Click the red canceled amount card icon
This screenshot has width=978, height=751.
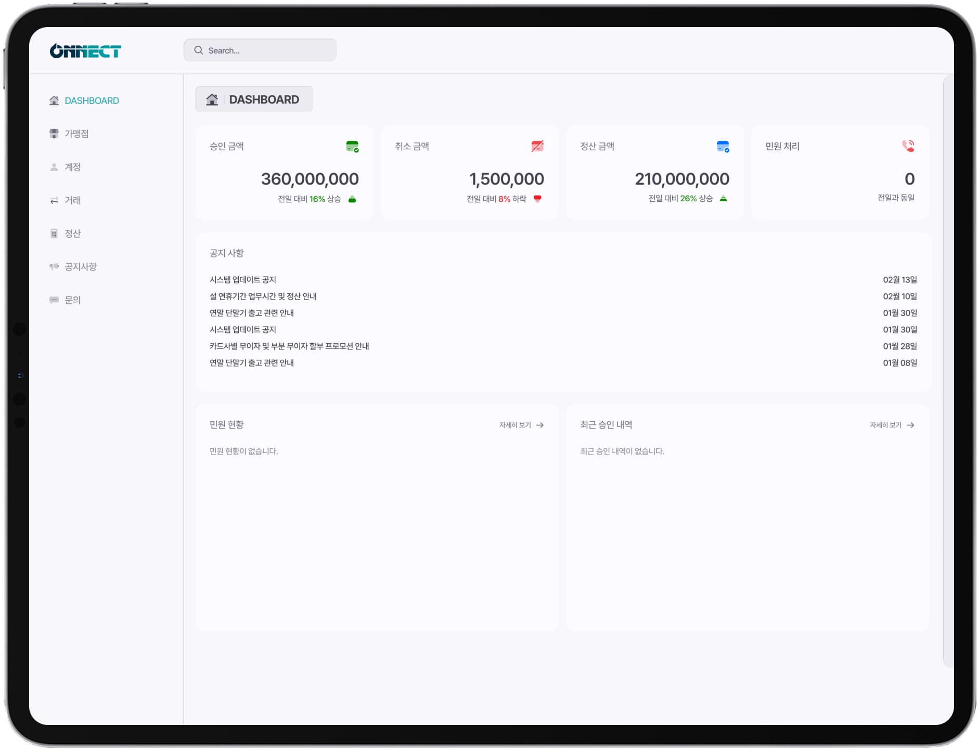tap(537, 147)
